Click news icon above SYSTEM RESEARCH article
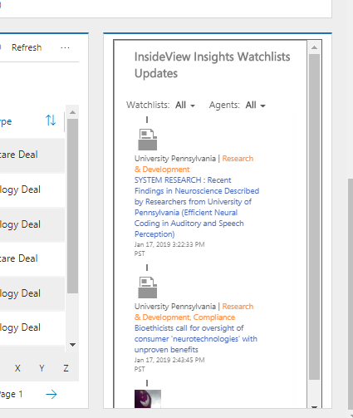The width and height of the screenshot is (353, 418). click(x=148, y=140)
